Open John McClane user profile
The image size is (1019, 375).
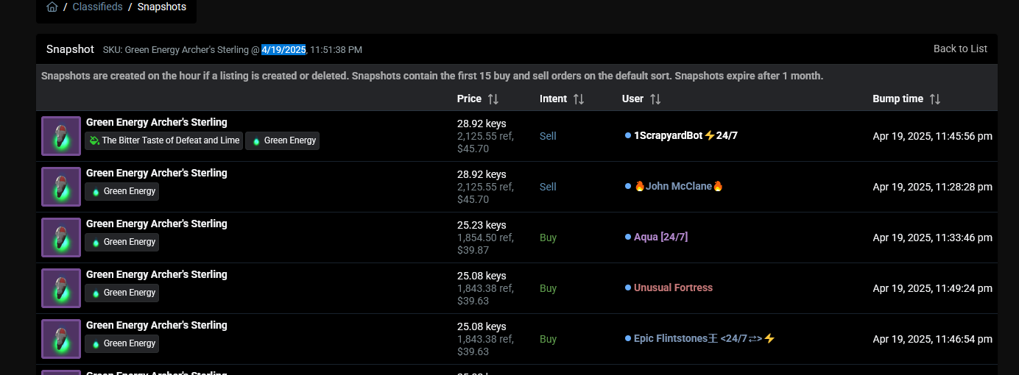tap(678, 187)
